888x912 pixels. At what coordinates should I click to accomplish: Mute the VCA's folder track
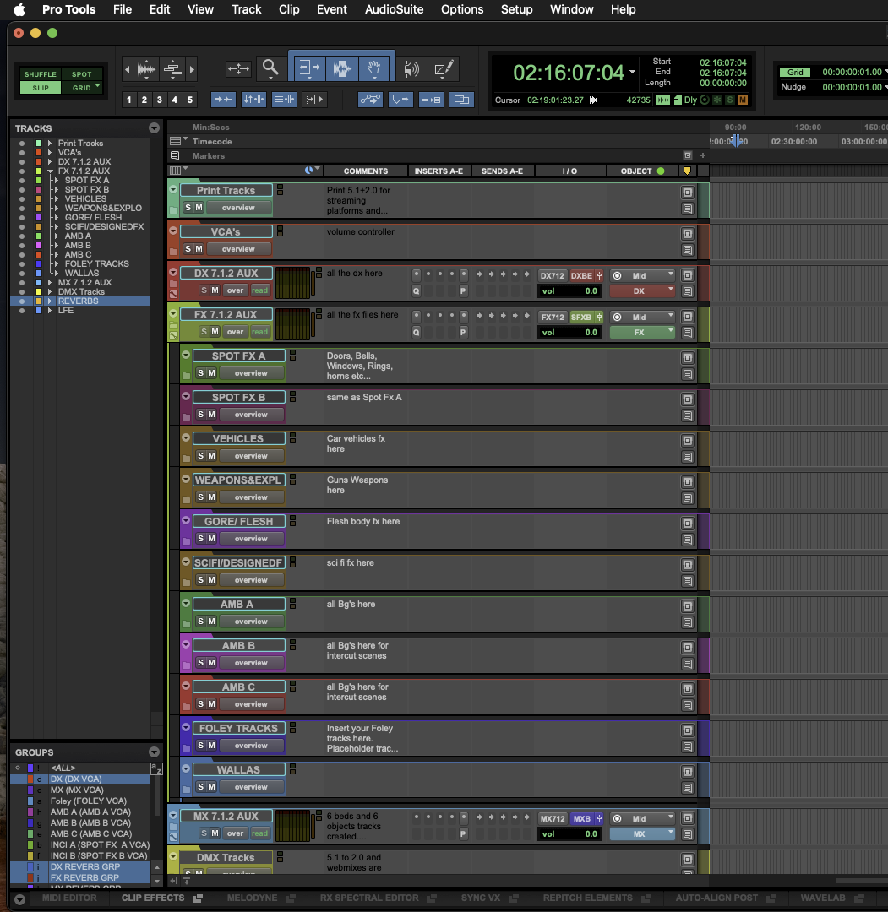pyautogui.click(x=199, y=248)
